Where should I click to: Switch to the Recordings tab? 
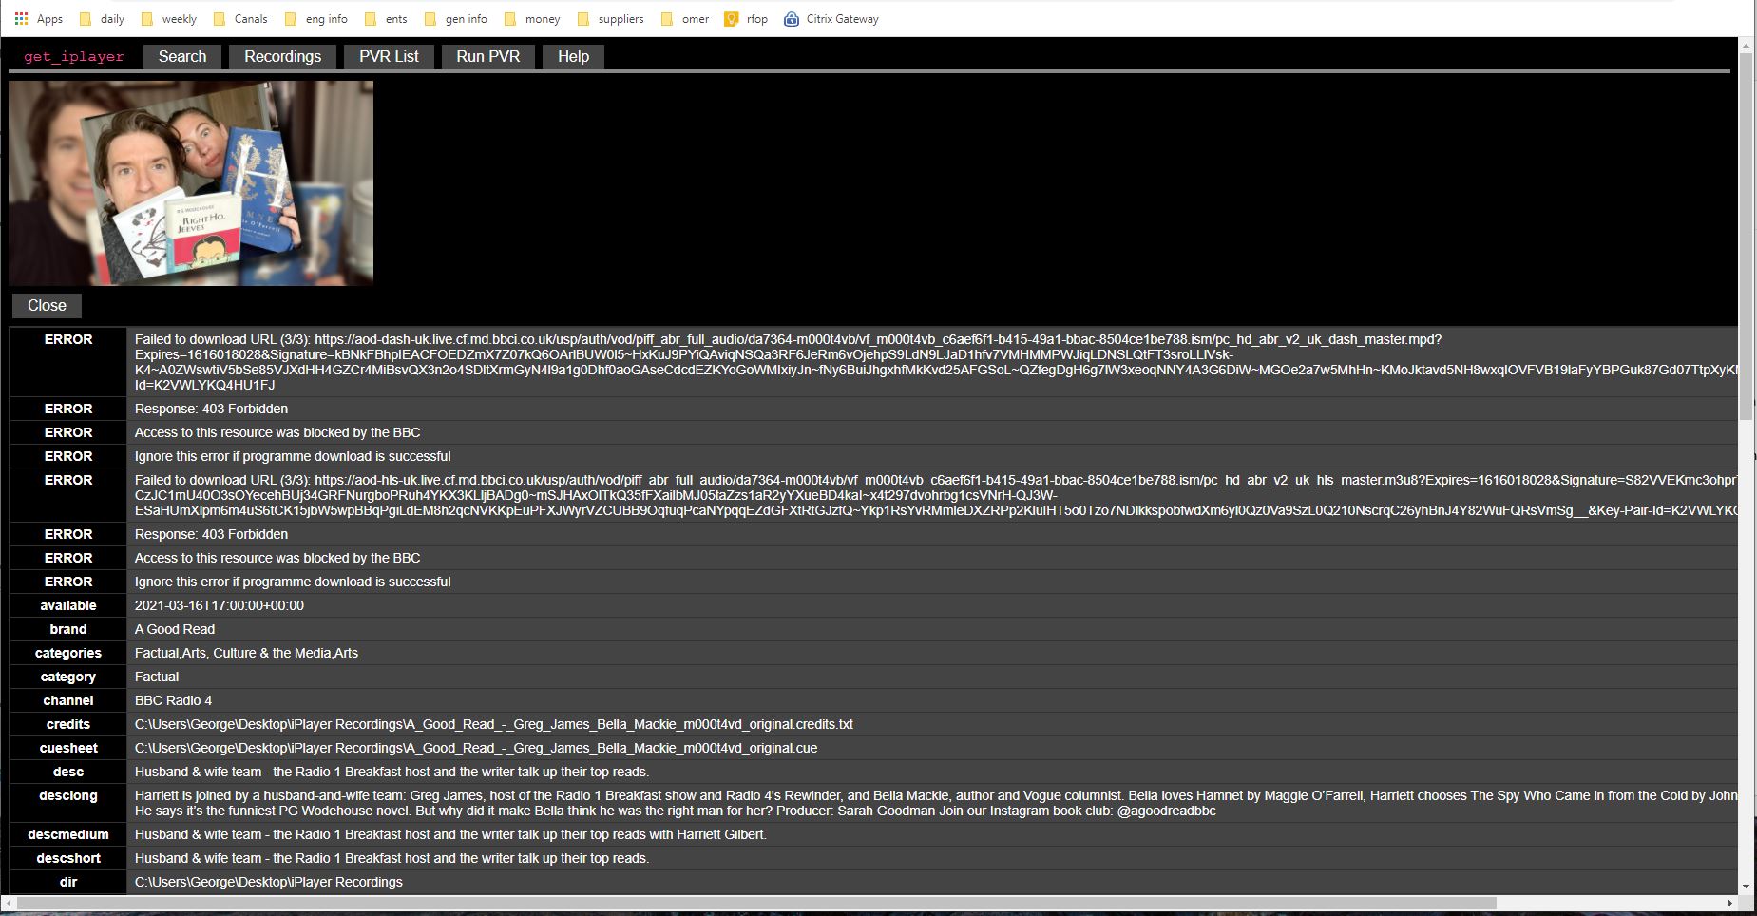(x=282, y=56)
